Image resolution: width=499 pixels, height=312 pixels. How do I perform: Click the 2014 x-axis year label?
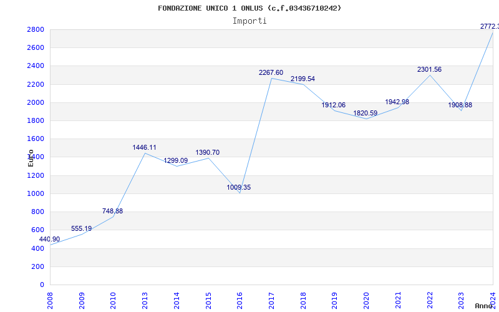[x=177, y=301]
